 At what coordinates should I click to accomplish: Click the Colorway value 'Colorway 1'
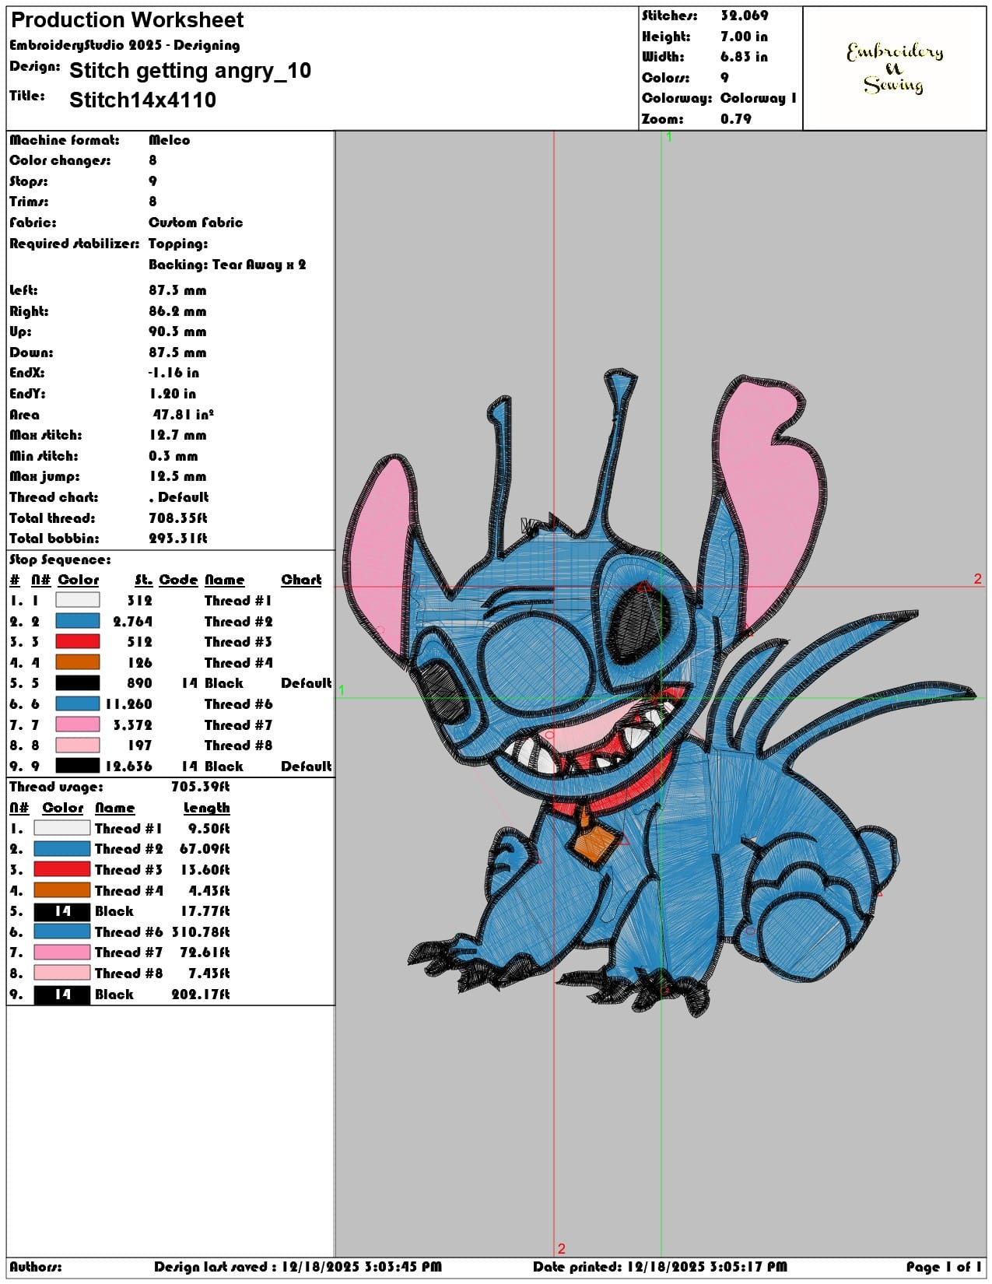(759, 98)
